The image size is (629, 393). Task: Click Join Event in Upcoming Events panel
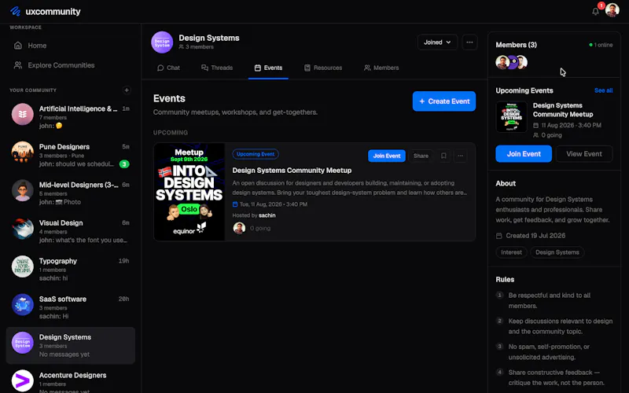(524, 154)
